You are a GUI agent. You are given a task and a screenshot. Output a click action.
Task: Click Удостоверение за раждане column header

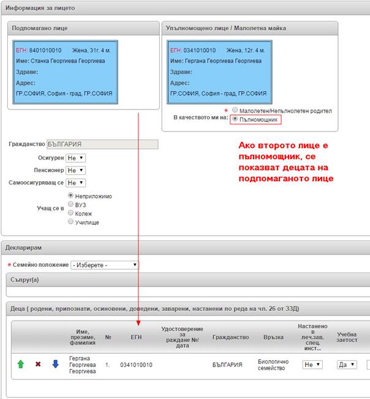tap(183, 337)
